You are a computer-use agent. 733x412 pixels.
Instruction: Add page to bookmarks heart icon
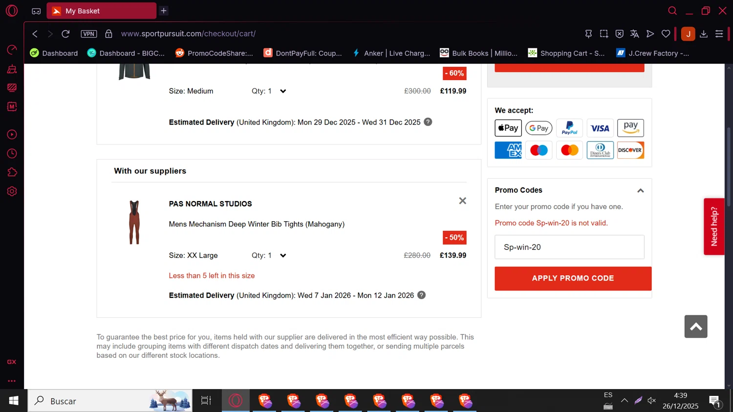click(666, 34)
